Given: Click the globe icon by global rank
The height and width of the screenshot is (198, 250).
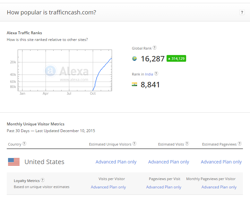Looking at the screenshot, I should 134,59.
